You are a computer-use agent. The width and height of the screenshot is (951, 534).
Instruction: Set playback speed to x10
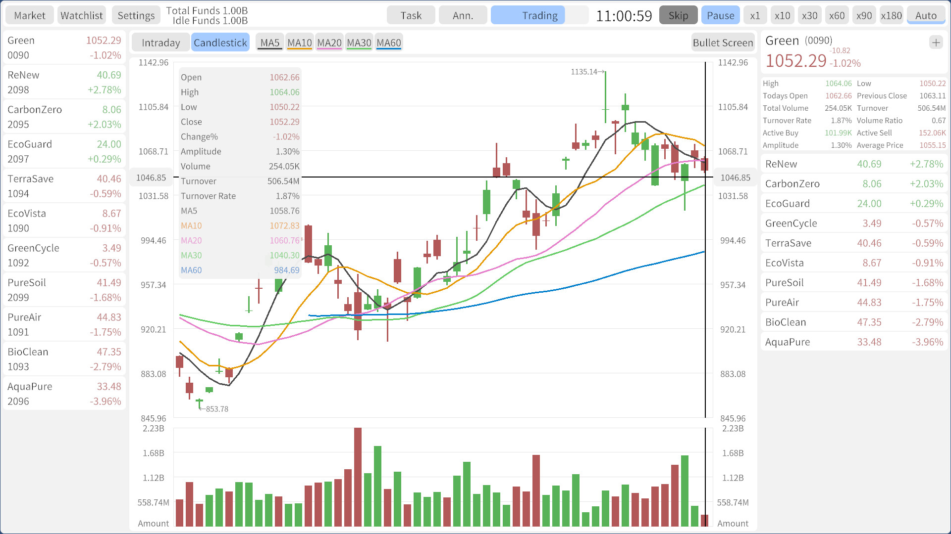pyautogui.click(x=782, y=15)
